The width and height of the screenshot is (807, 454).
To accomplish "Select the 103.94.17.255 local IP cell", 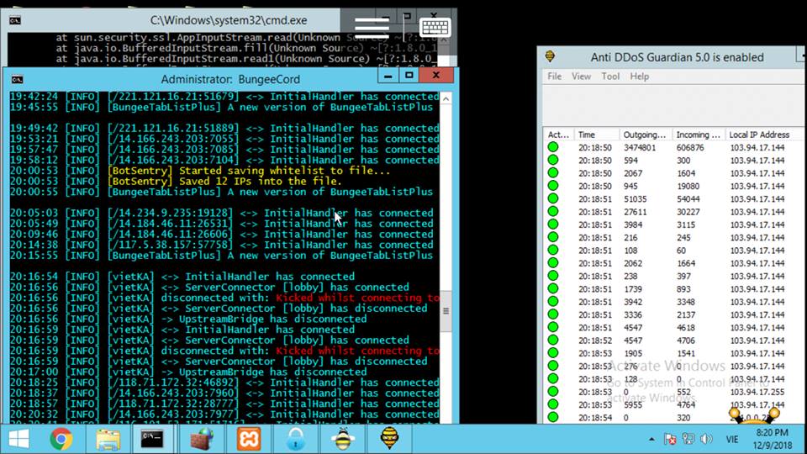I will pyautogui.click(x=757, y=392).
